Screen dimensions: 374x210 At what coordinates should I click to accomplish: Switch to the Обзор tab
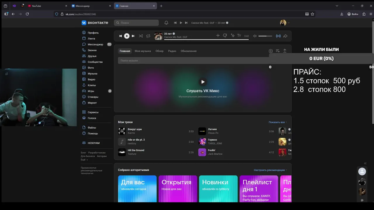click(x=160, y=51)
